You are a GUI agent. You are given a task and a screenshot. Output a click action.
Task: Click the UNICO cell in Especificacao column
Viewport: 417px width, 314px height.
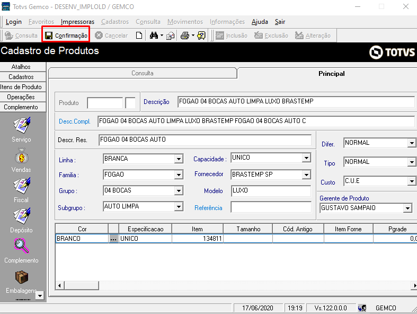146,239
